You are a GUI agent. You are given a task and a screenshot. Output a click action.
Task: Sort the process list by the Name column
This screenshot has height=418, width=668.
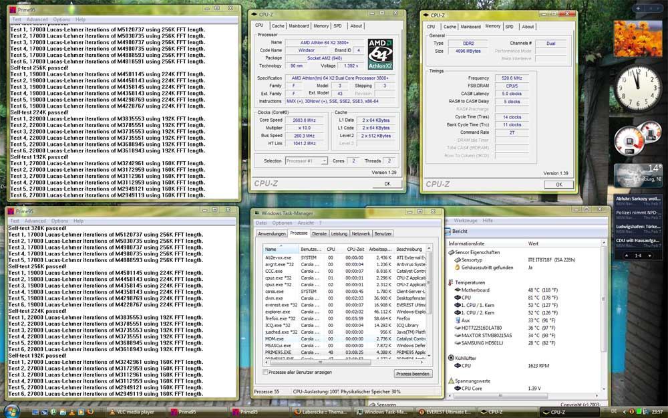click(281, 249)
